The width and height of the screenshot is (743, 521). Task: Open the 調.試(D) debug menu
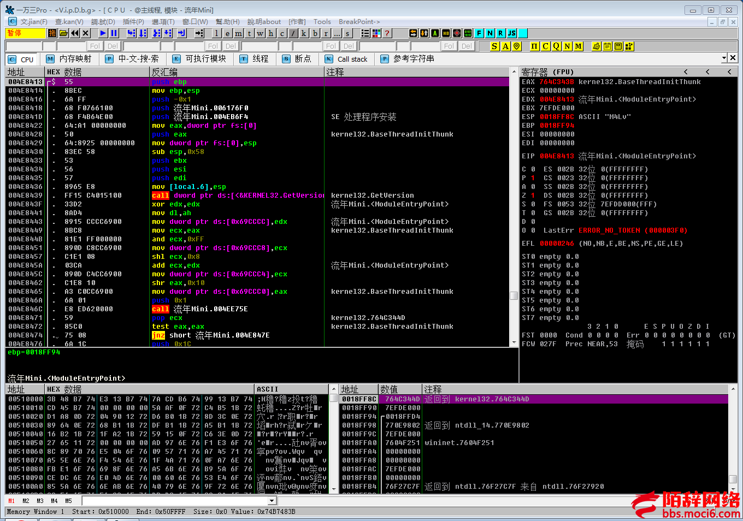point(103,21)
